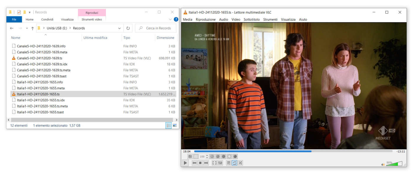Screen dimensions: 413x172
Task: Open VLC extended settings (equalizer icon)
Action: (220, 163)
